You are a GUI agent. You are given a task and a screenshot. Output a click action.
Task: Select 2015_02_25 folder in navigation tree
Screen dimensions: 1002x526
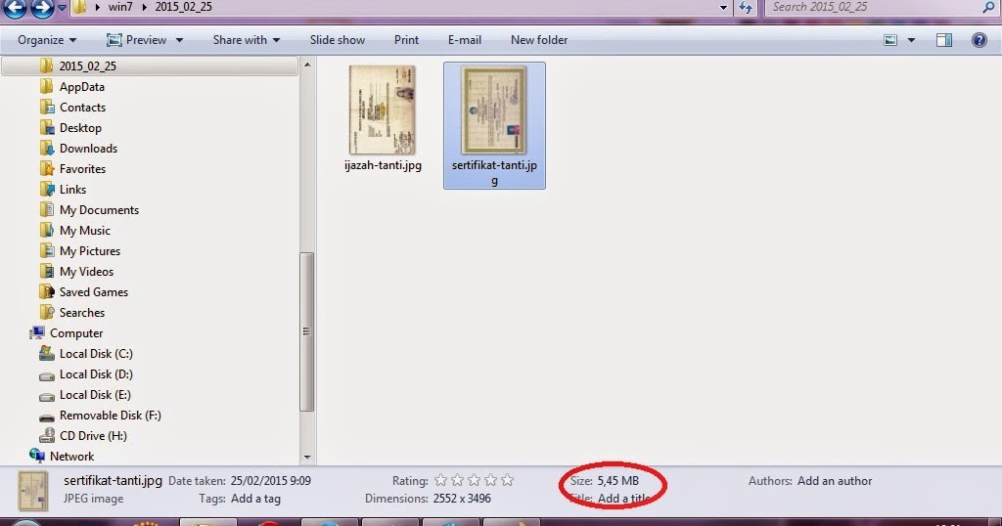click(150, 66)
